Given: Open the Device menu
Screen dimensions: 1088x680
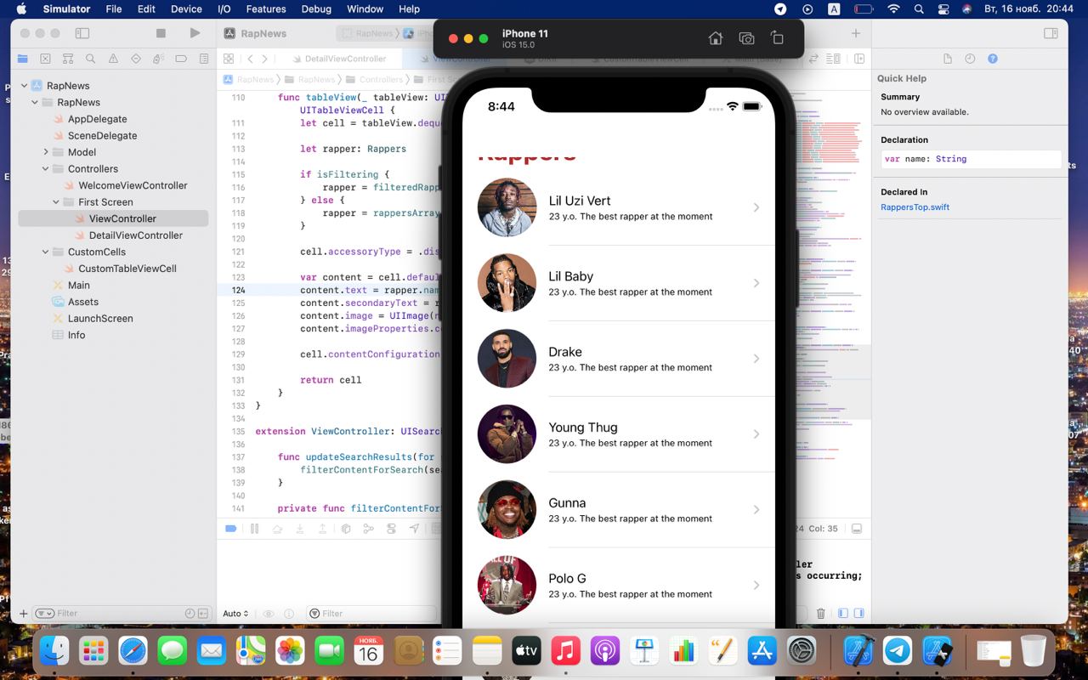Looking at the screenshot, I should point(185,8).
